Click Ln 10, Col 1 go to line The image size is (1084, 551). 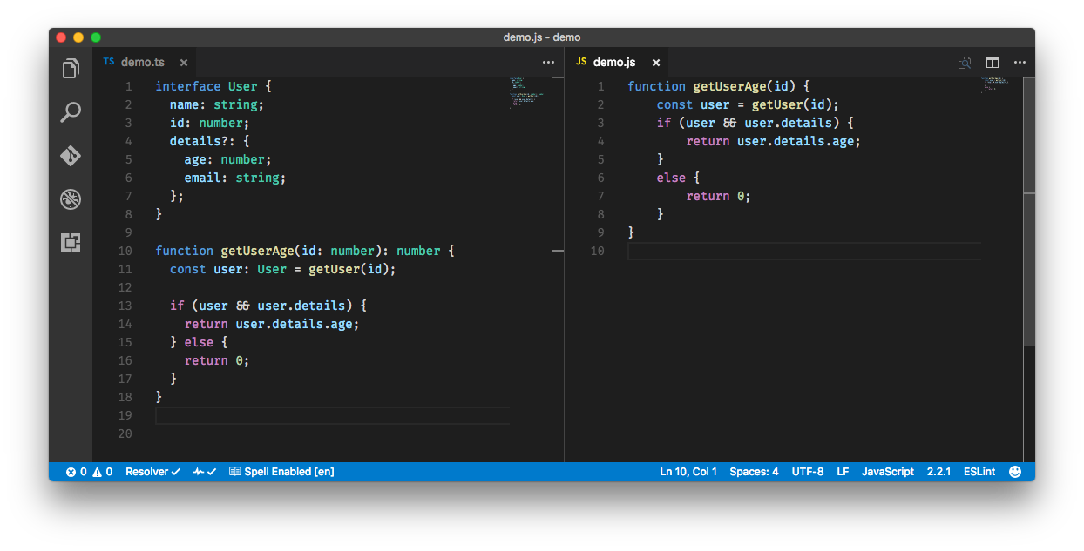click(x=688, y=472)
